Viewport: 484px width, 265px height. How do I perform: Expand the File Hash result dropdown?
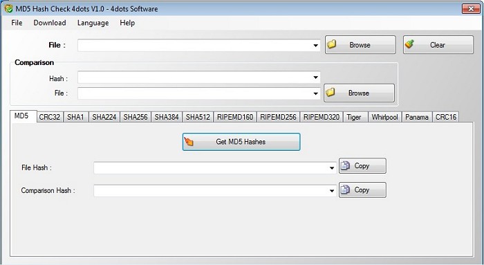331,168
